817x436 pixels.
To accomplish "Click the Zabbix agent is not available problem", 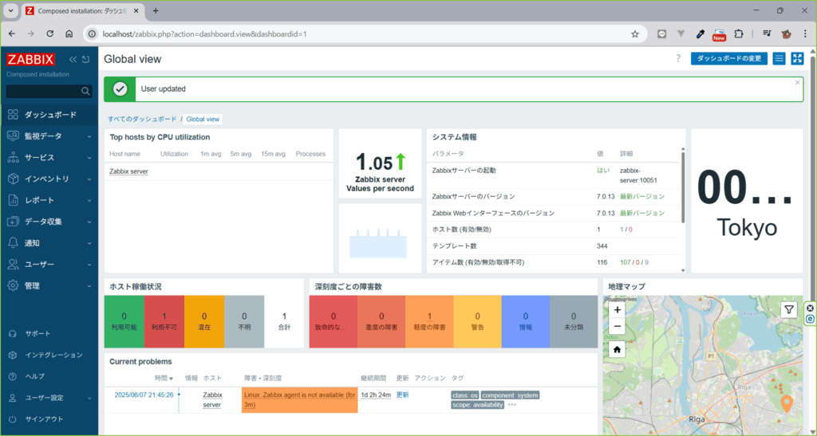I will [x=300, y=399].
